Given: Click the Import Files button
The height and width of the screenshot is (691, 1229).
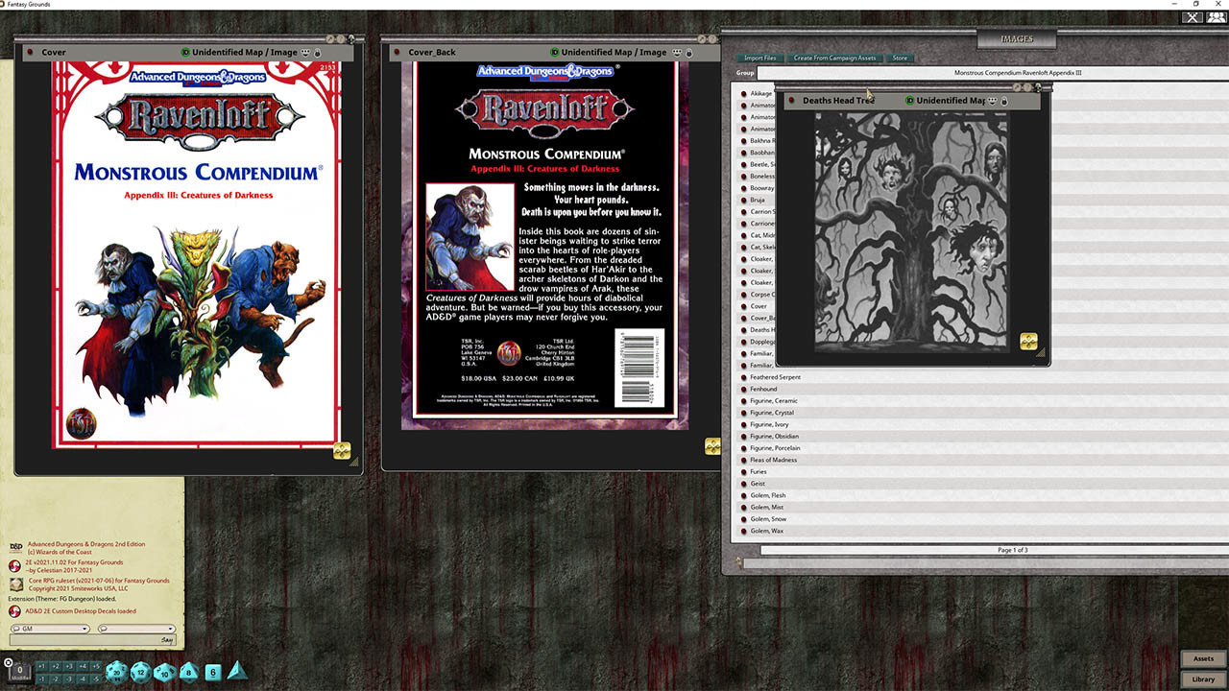Looking at the screenshot, I should tap(759, 58).
